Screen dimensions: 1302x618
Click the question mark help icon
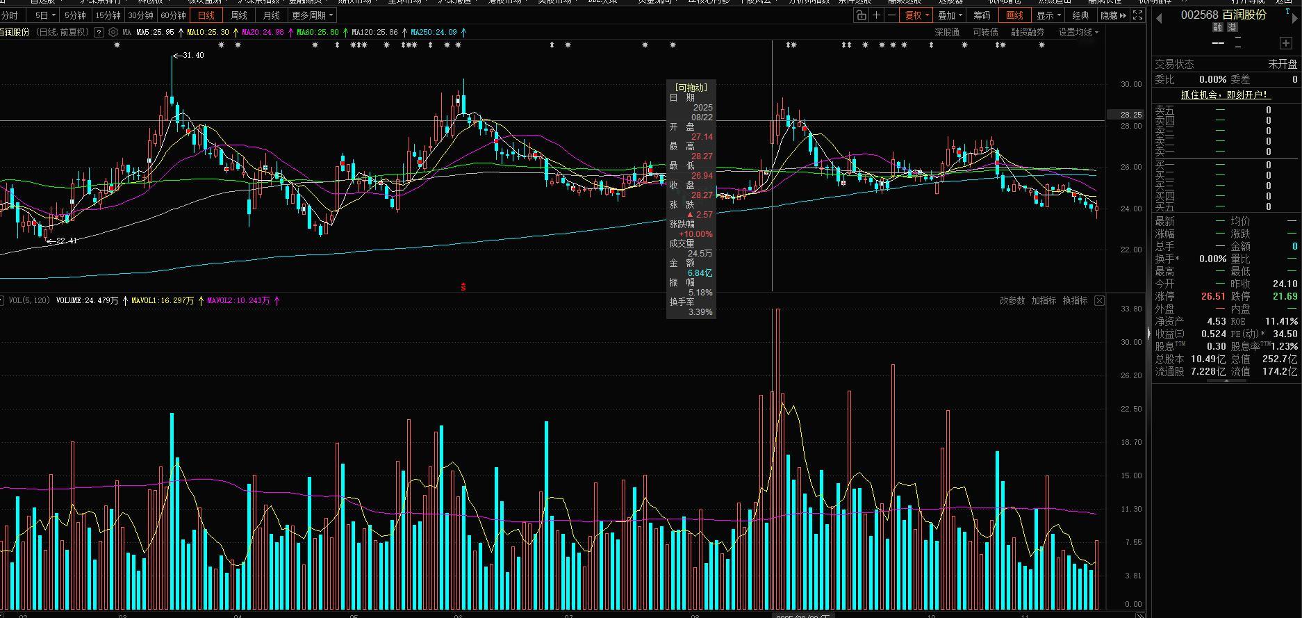(x=99, y=33)
